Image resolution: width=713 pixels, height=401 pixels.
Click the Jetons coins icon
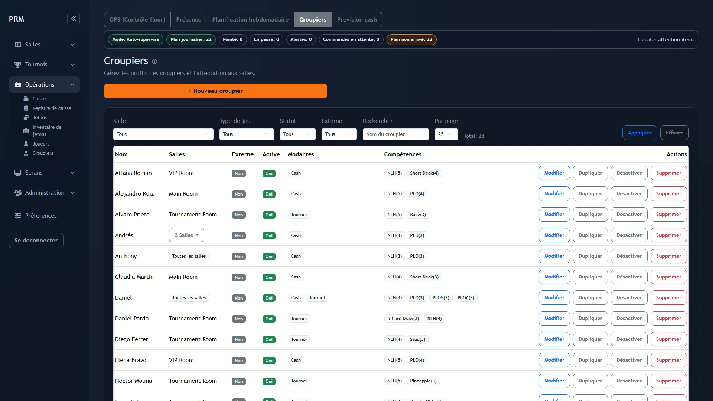coord(26,117)
